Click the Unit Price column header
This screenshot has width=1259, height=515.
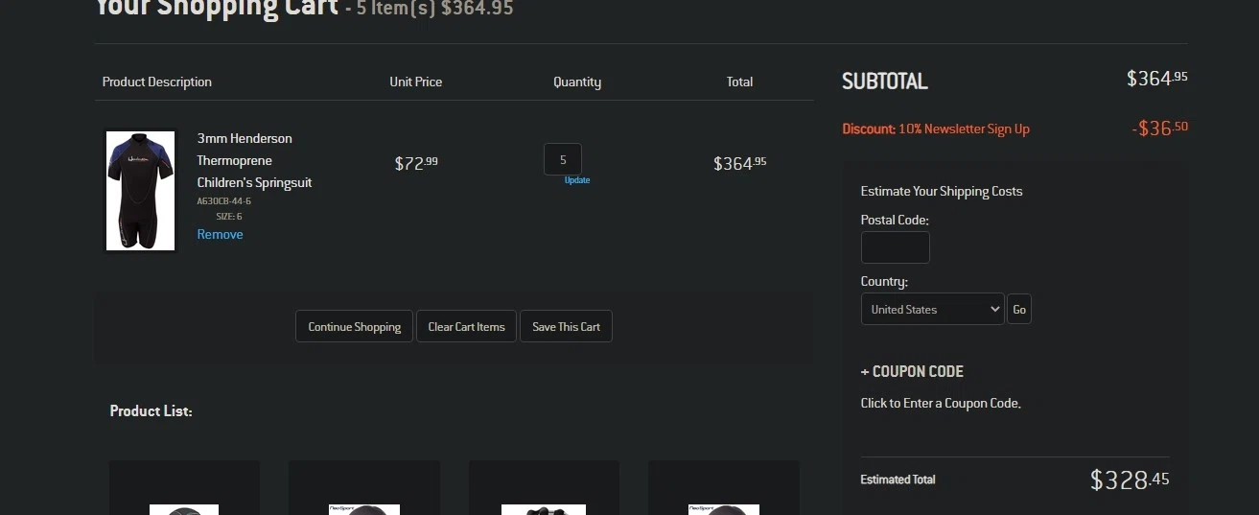(416, 82)
